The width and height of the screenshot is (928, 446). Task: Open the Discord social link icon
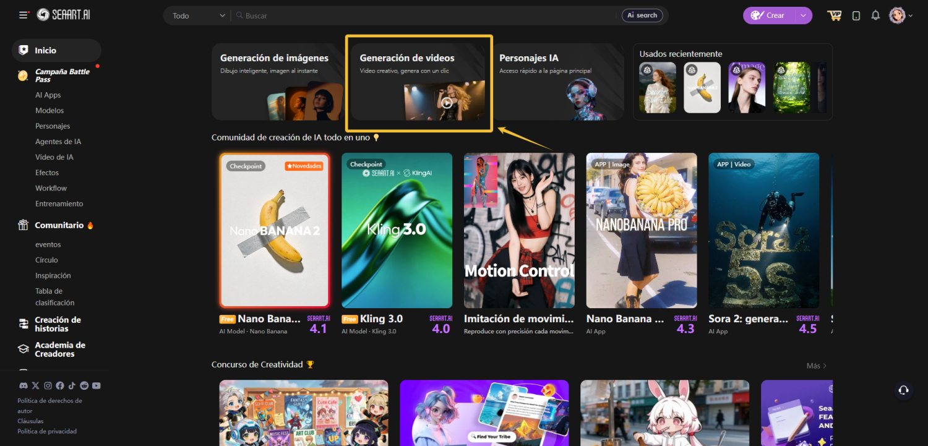(23, 386)
